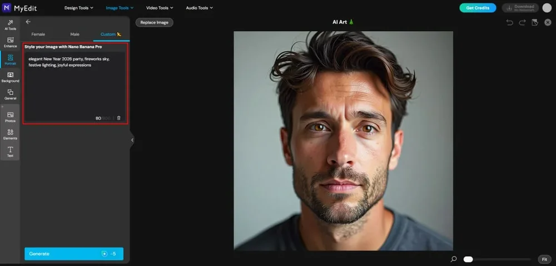Open the Elements panel

click(x=10, y=134)
